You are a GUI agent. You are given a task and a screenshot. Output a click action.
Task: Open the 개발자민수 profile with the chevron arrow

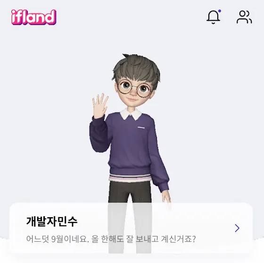click(x=237, y=228)
